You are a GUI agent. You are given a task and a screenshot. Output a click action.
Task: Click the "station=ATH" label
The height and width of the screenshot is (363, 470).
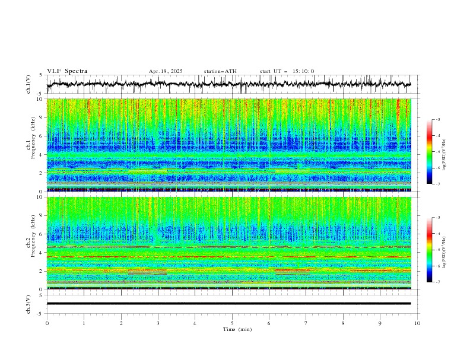pos(220,71)
